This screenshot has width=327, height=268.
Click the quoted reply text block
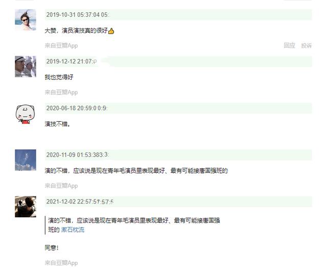[x=134, y=225]
